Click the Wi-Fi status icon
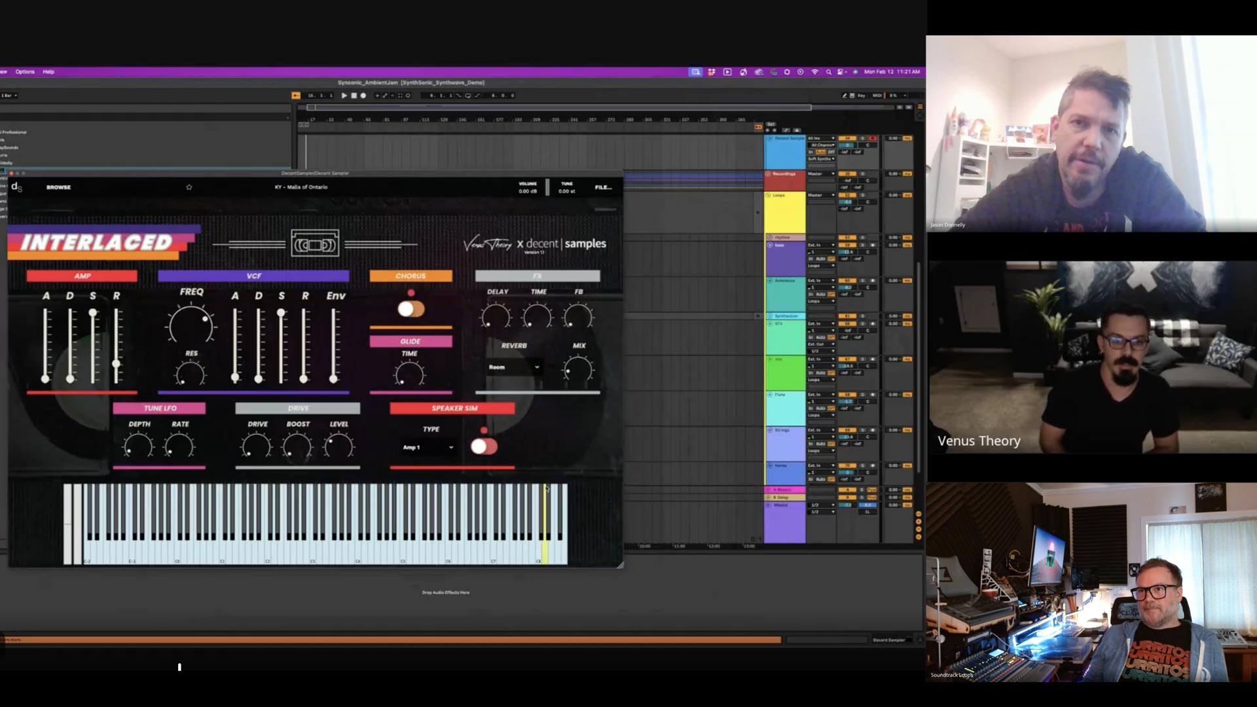Viewport: 1257px width, 707px height. [x=815, y=72]
